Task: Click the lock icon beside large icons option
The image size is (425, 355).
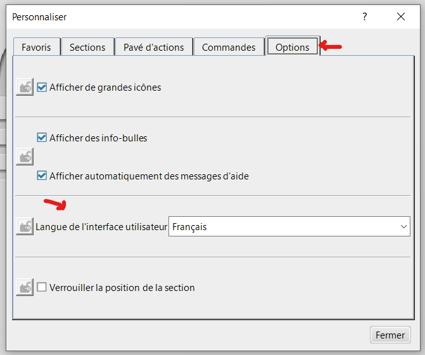Action: pos(25,87)
